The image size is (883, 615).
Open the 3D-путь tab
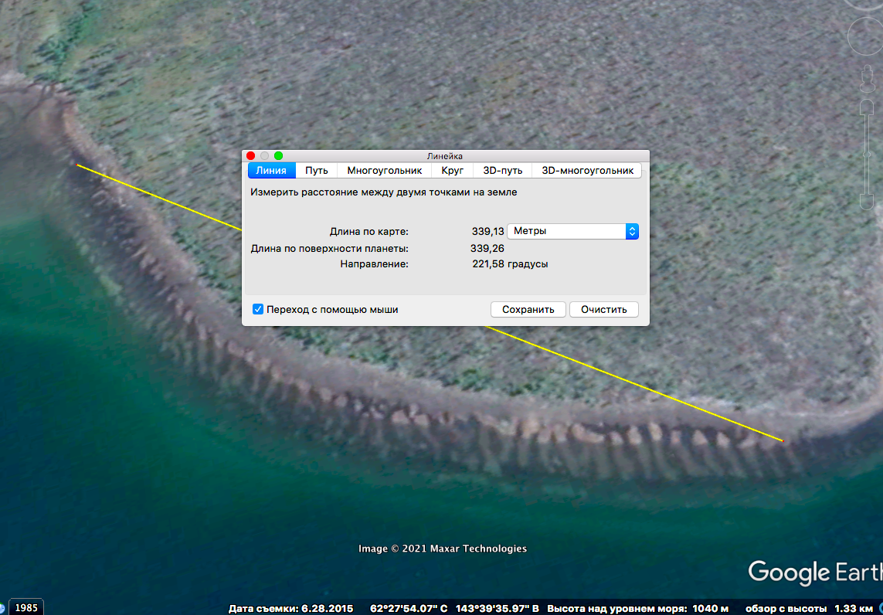point(503,171)
